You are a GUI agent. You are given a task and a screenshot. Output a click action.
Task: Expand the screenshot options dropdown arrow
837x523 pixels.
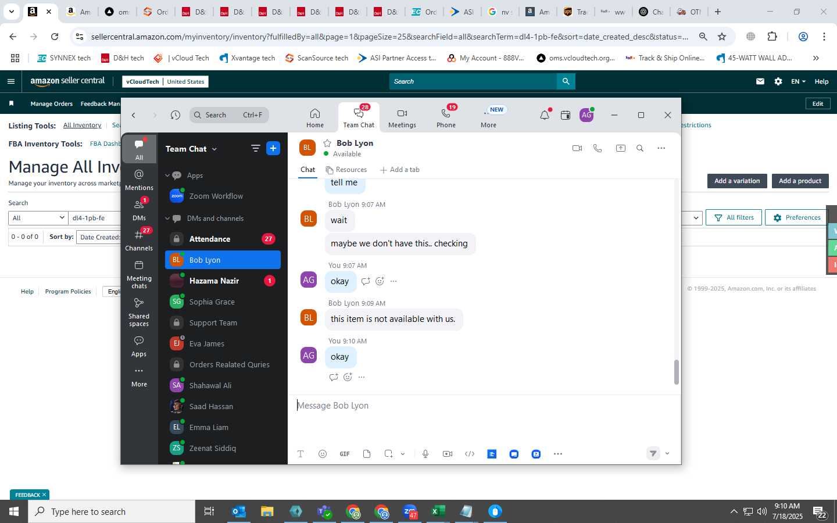tap(403, 454)
